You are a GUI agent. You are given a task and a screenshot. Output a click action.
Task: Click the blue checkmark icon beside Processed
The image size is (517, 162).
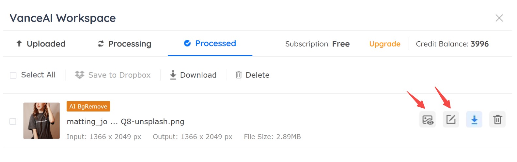point(187,43)
